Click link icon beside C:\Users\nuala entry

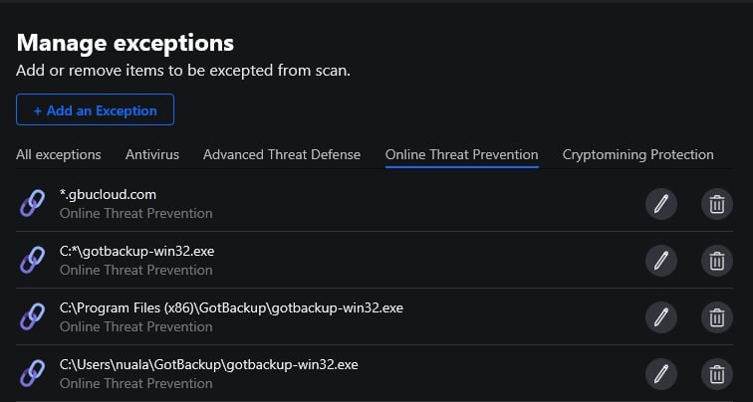pyautogui.click(x=33, y=374)
